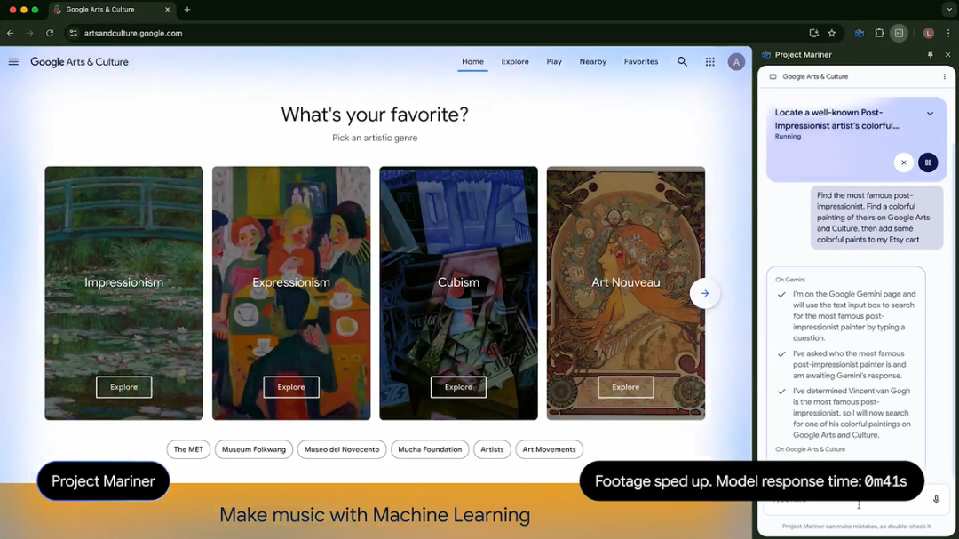Screen dimensions: 959x539
Task: Open the Play tab
Action: [x=554, y=62]
